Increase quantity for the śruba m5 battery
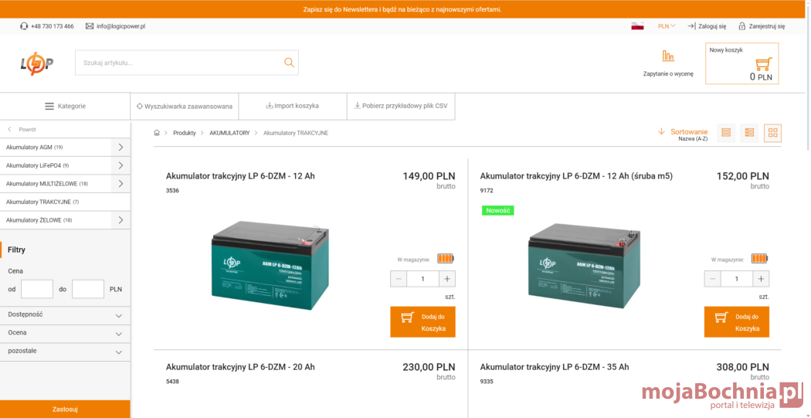Screen dimensions: 811x418 (762, 279)
